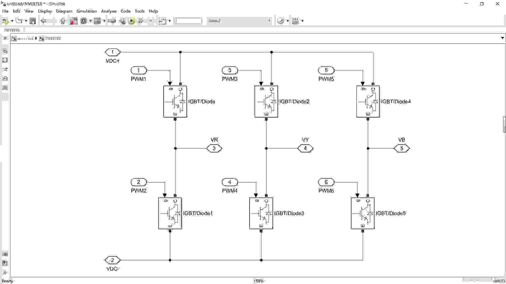
Task: Save the model with the Save icon
Action: coord(33,21)
